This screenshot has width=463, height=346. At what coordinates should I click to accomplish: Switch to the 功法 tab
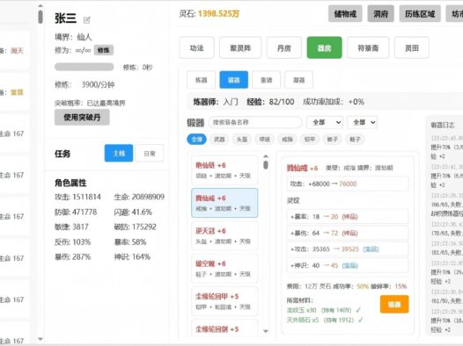(x=196, y=47)
